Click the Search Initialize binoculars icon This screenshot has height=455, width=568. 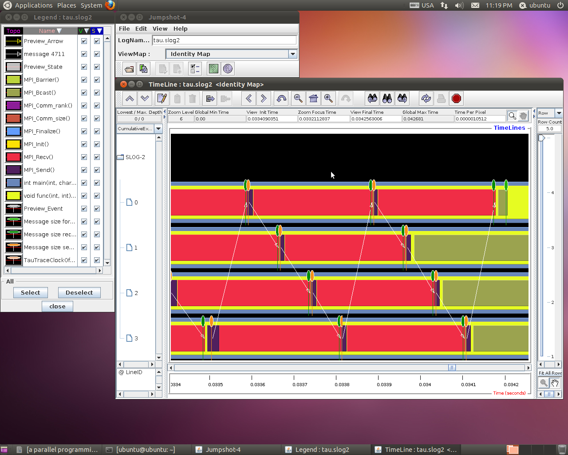387,99
